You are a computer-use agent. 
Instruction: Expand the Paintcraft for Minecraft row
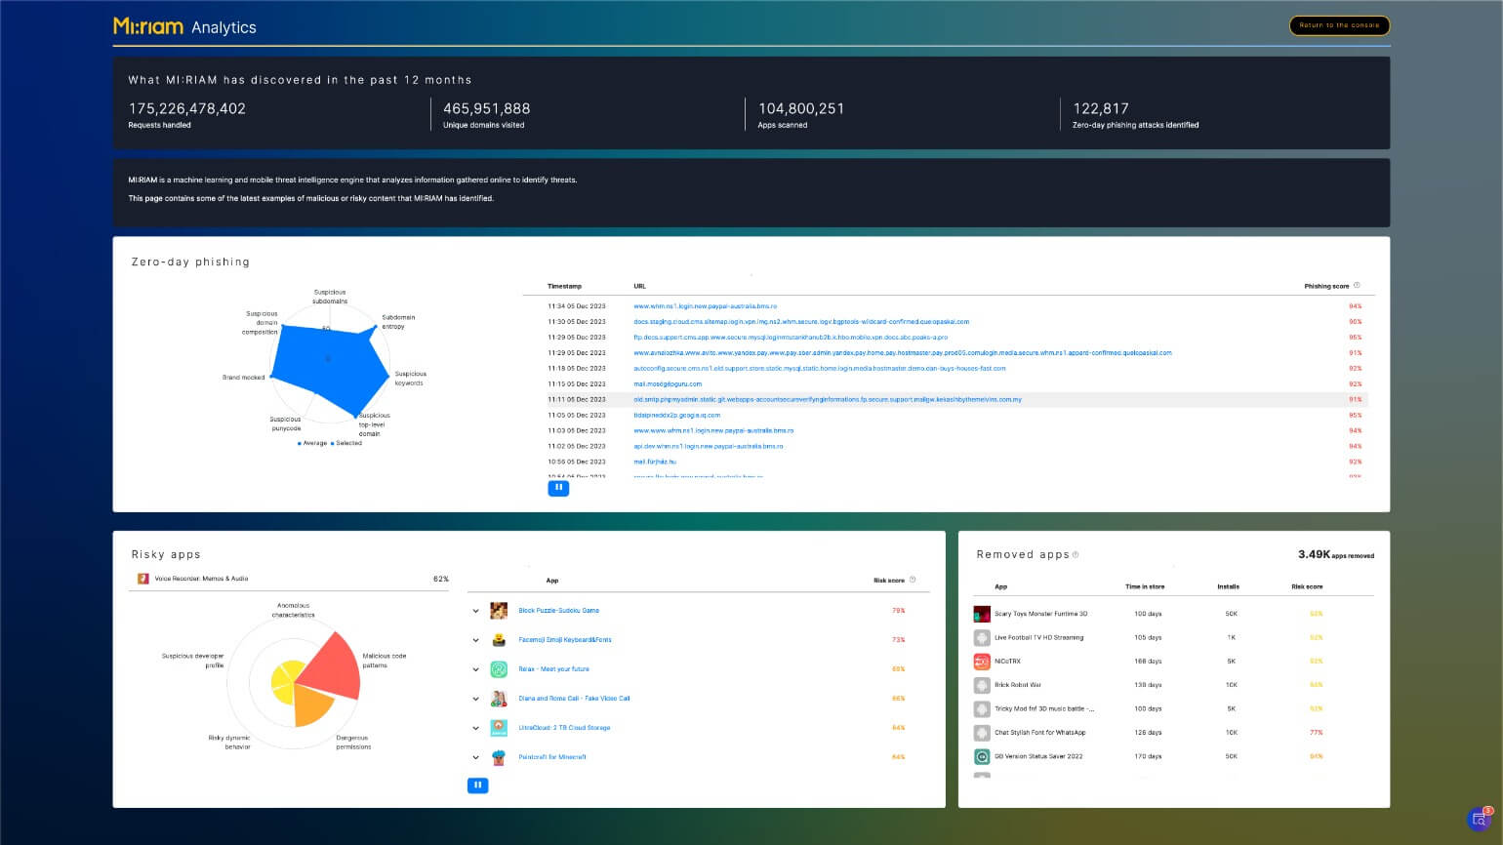pyautogui.click(x=476, y=757)
